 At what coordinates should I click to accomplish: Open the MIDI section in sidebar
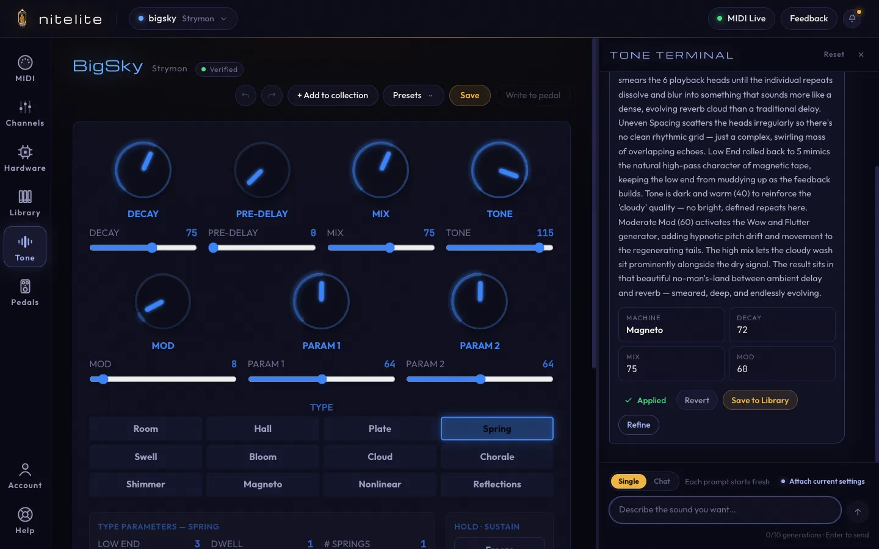pyautogui.click(x=25, y=68)
